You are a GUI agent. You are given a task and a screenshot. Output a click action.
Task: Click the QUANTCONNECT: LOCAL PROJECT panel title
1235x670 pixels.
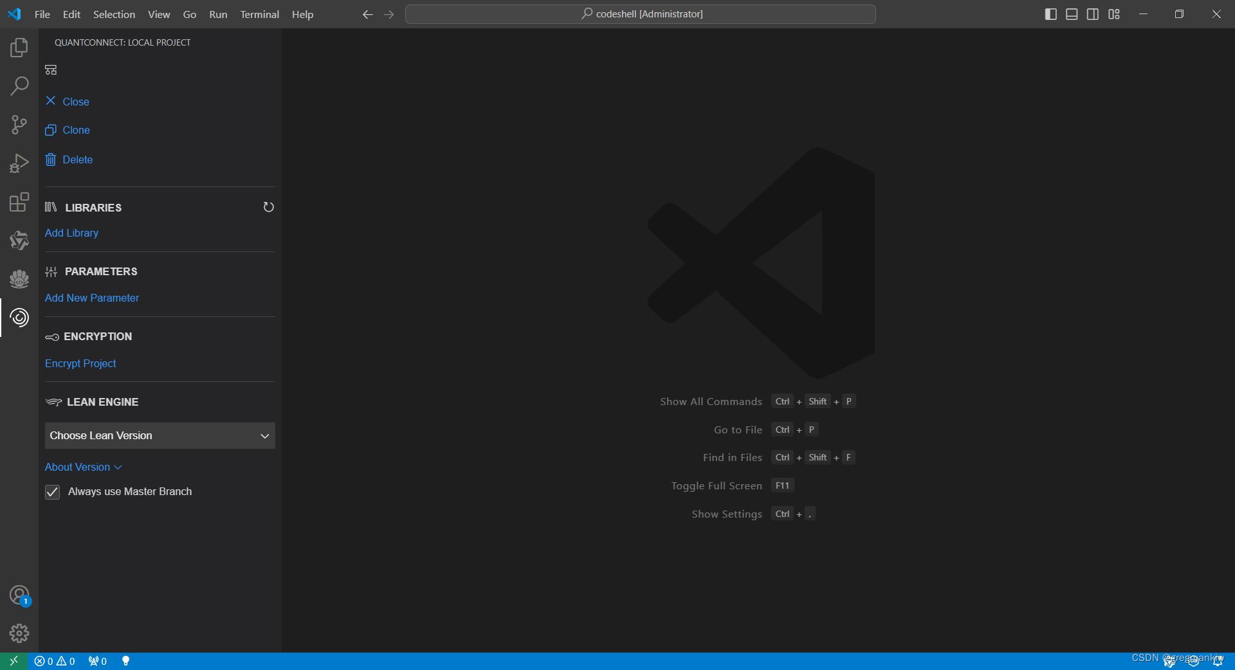(x=122, y=42)
